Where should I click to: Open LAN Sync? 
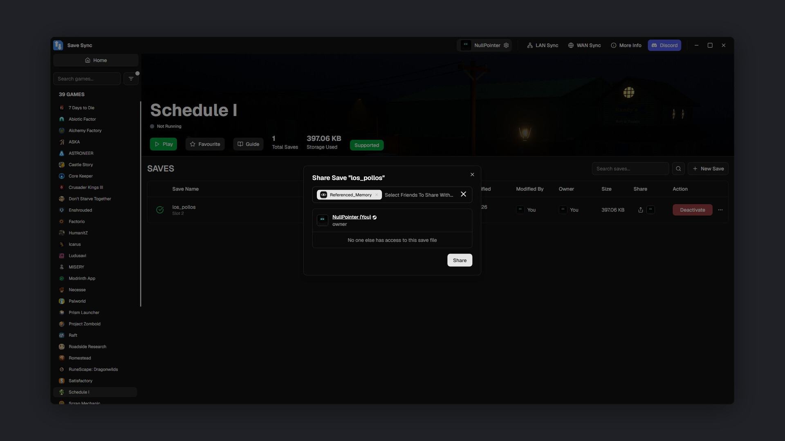[x=543, y=45]
